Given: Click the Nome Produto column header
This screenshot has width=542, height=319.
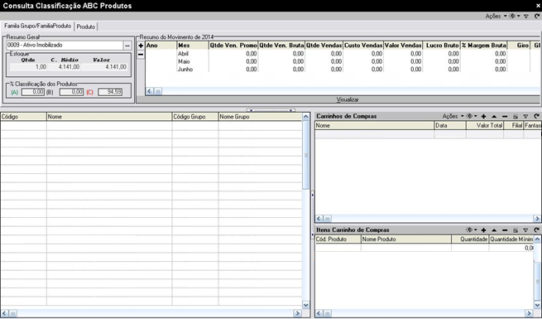Looking at the screenshot, I should pos(406,239).
